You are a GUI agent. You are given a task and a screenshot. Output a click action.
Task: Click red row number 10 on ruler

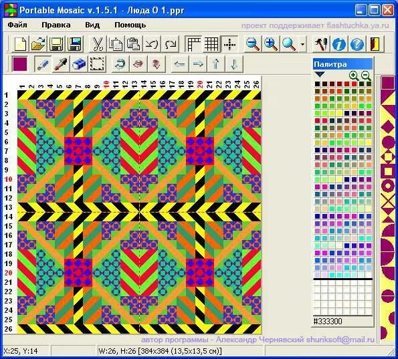8,179
